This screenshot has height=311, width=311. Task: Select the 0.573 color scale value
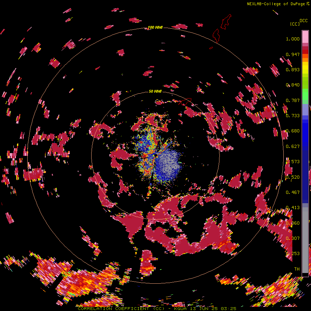(x=293, y=162)
